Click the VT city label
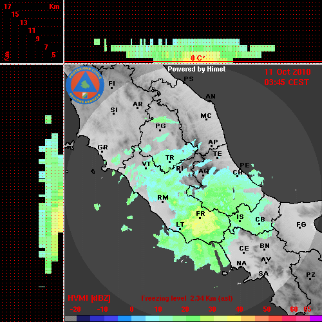This screenshot has height=322, width=322. (146, 164)
